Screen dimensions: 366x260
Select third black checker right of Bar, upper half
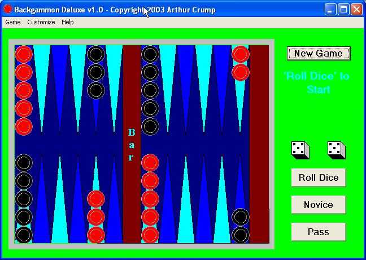click(150, 90)
